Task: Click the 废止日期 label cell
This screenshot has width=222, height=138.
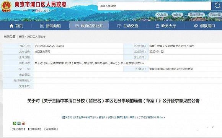Action: click(136, 57)
